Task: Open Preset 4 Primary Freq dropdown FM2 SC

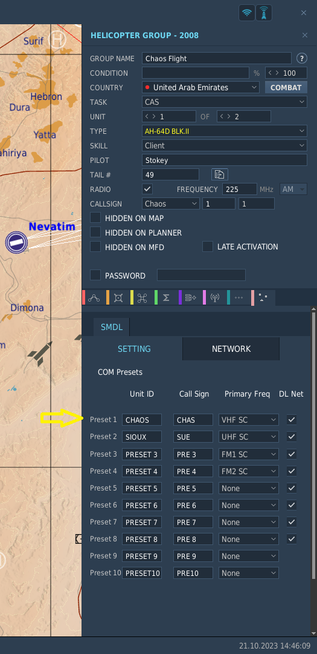Action: [x=249, y=471]
